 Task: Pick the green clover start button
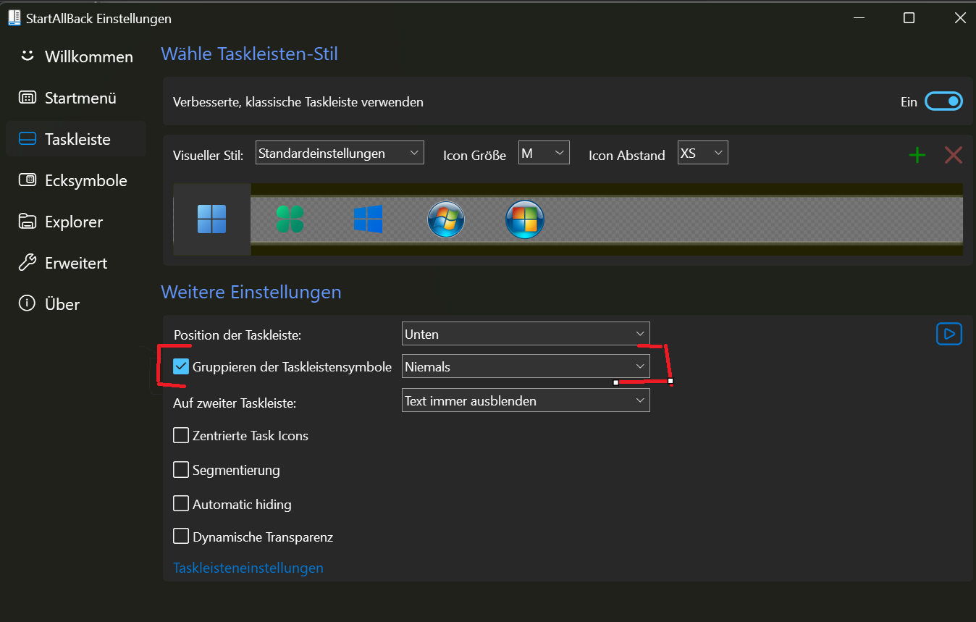(290, 219)
